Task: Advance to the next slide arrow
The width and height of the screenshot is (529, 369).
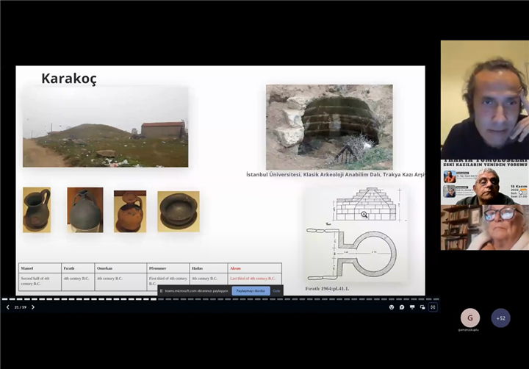Action: [x=33, y=307]
